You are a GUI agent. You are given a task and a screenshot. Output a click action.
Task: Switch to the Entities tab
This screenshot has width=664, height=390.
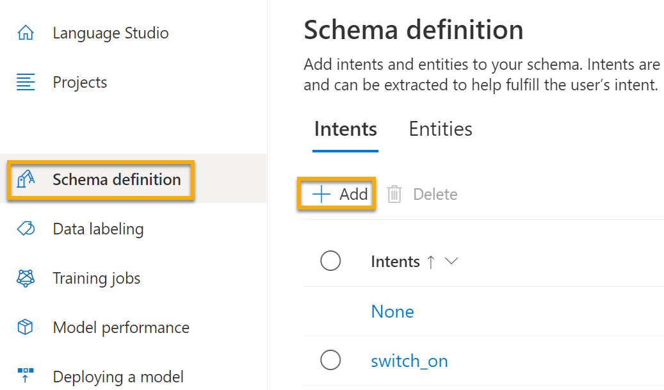coord(440,129)
